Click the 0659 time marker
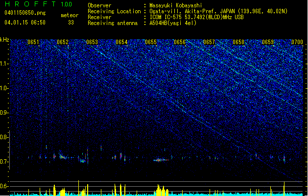308x196 pixels. [x=268, y=42]
